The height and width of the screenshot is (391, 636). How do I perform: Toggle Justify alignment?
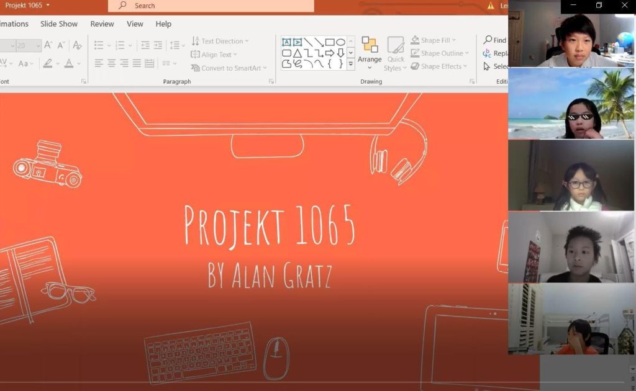(137, 63)
